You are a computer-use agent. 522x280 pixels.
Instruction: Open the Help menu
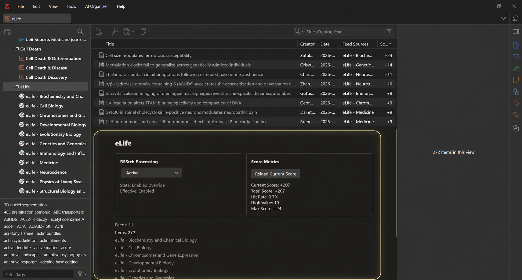(121, 6)
